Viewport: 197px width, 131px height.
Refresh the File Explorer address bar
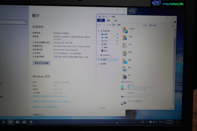(146, 25)
